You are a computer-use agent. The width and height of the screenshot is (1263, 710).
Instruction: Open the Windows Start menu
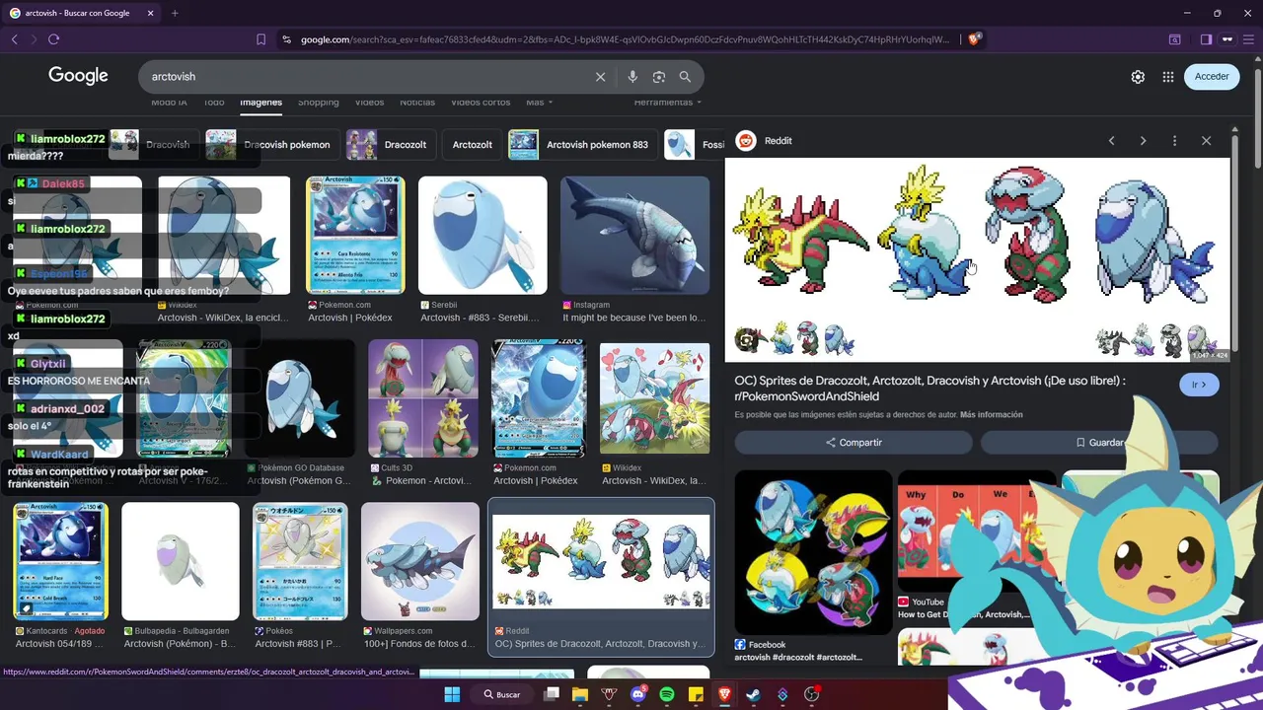(x=452, y=694)
